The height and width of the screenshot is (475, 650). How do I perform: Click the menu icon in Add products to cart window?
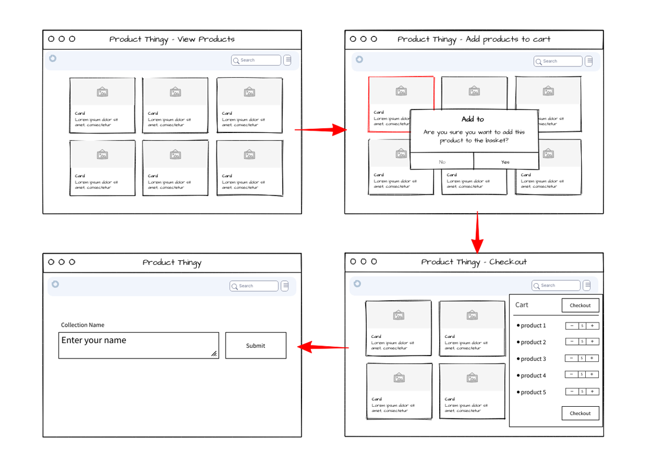click(589, 61)
